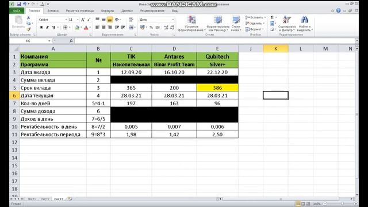Align cell text to top

[x=97, y=20]
